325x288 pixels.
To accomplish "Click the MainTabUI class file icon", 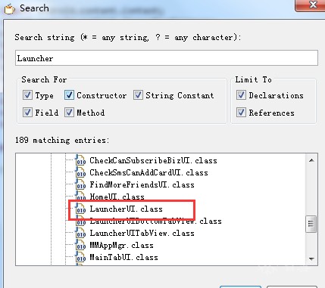I will click(80, 257).
